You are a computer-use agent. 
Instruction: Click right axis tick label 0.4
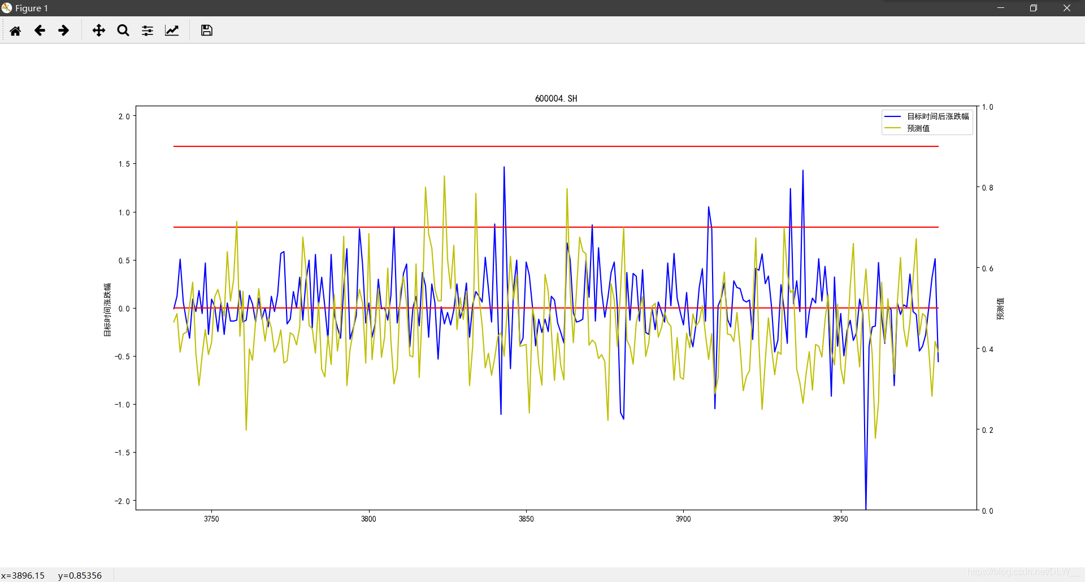pos(987,349)
